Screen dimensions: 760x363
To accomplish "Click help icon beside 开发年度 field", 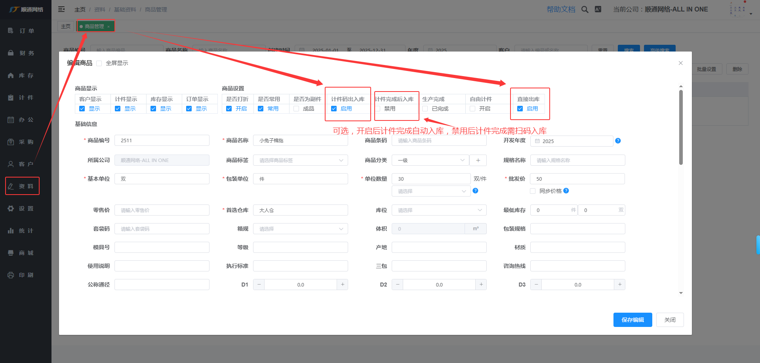I will coord(618,141).
